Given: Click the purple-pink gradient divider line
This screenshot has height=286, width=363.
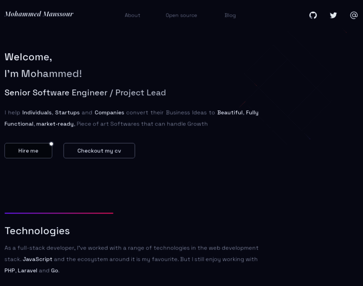Looking at the screenshot, I should click(59, 213).
